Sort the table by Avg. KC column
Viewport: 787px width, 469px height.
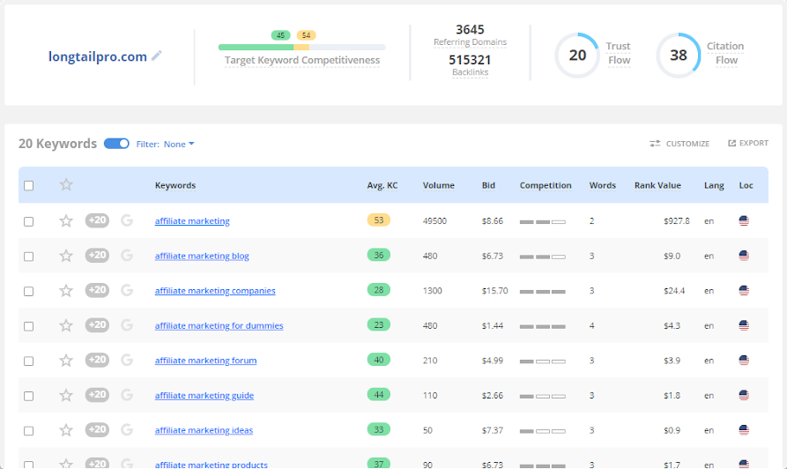click(x=382, y=186)
